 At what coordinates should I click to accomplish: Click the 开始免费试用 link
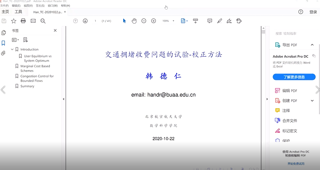[296, 164]
